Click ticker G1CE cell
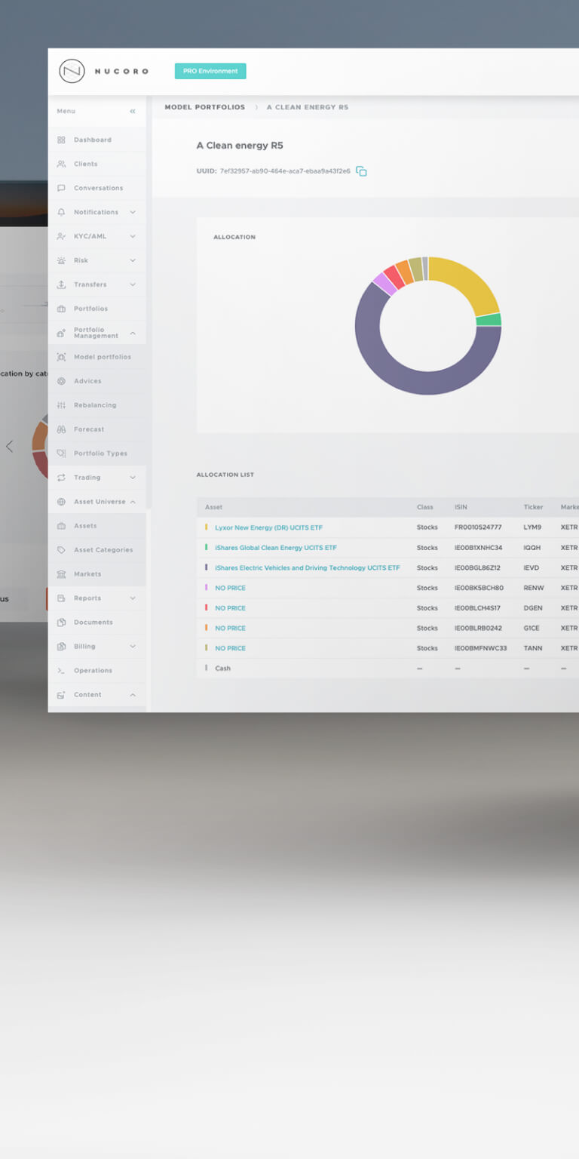The image size is (579, 1159). pos(532,629)
